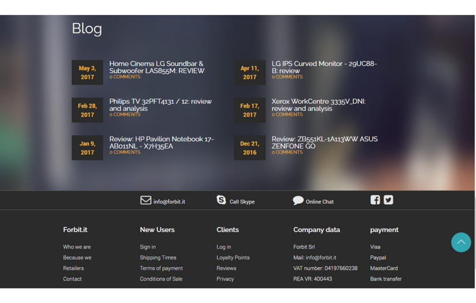Screen dimensions: 476x303
Task: Open the info@forbit.it contact link
Action: (x=169, y=201)
